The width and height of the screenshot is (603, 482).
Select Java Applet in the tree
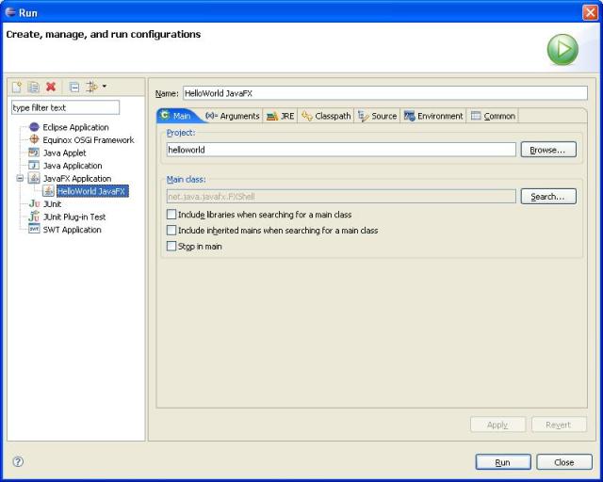click(65, 153)
